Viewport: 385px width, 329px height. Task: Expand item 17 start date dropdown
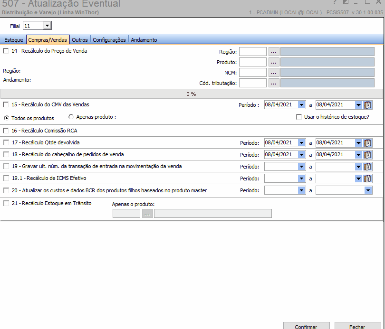click(301, 143)
